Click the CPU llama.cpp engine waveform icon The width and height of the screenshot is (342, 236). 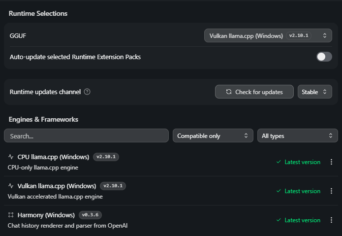[x=11, y=157]
